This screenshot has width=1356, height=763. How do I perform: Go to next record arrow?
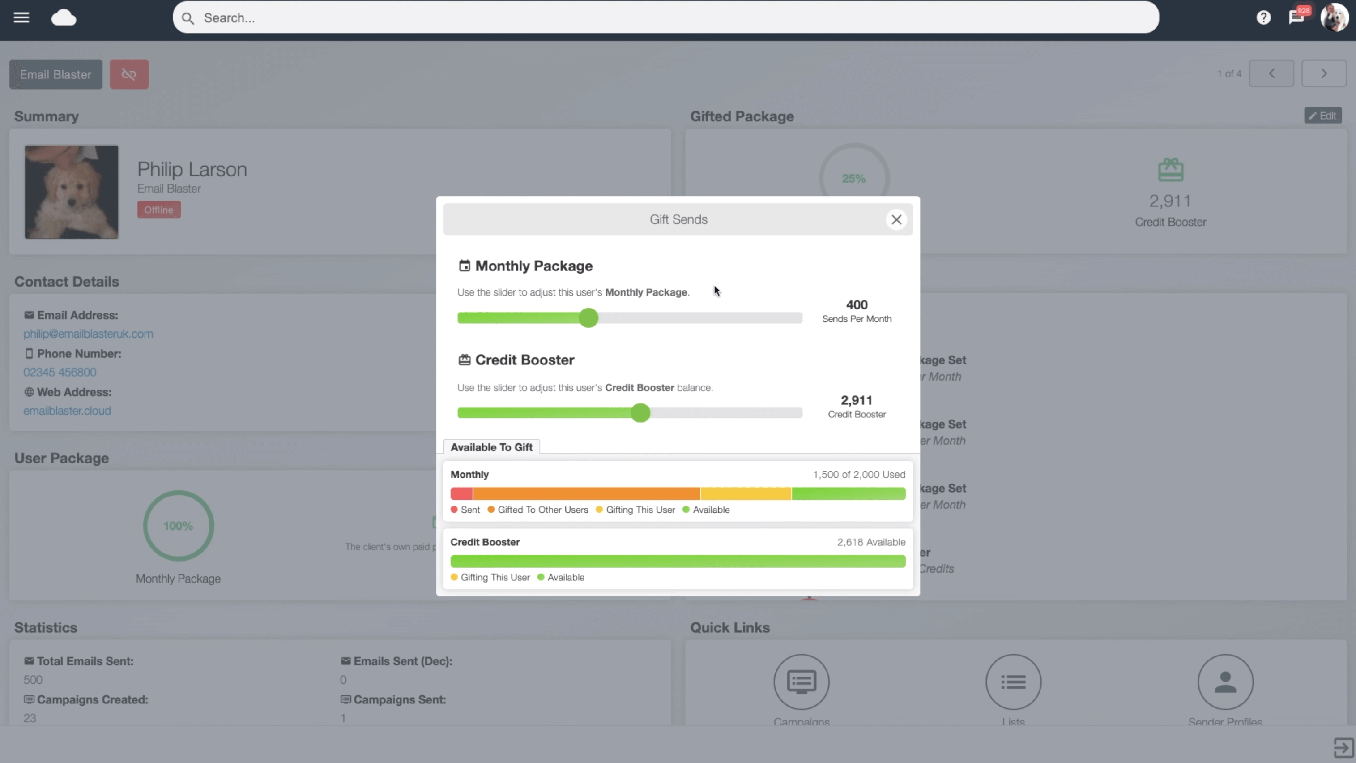pos(1324,73)
